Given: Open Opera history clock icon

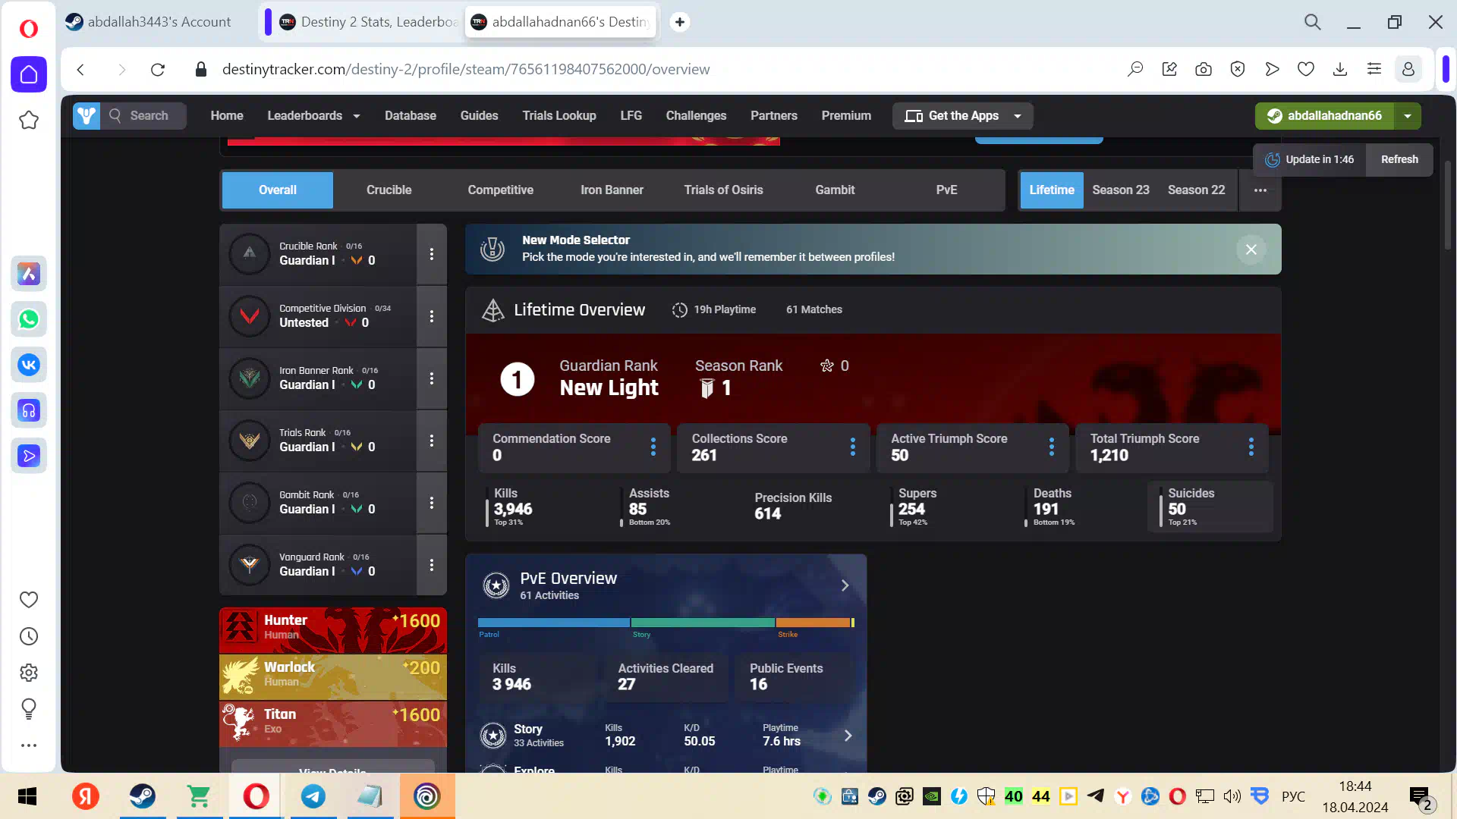Looking at the screenshot, I should (x=29, y=636).
